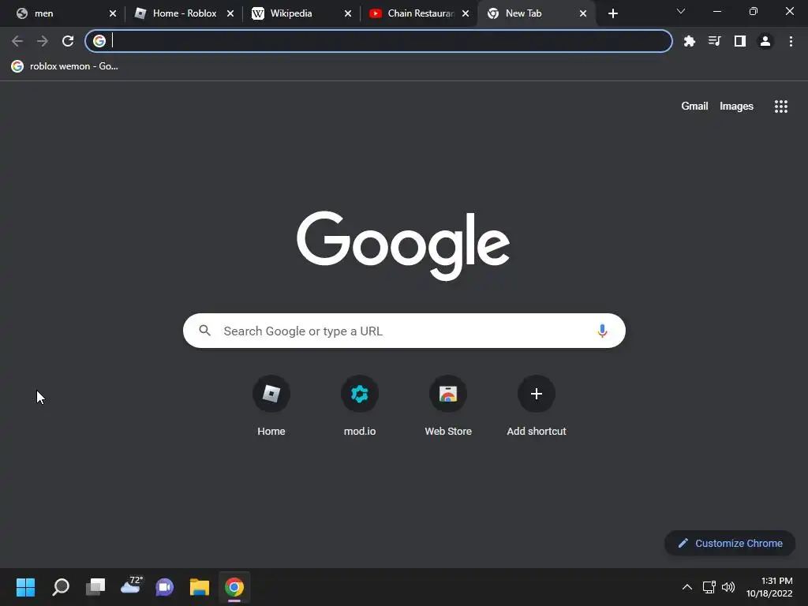808x606 pixels.
Task: Open the Chat app on taskbar
Action: [x=165, y=587]
